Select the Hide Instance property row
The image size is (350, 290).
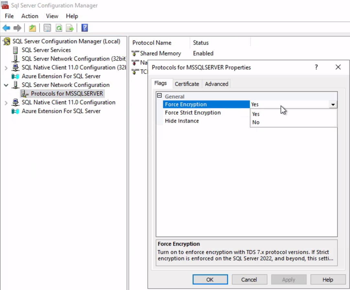click(x=206, y=121)
